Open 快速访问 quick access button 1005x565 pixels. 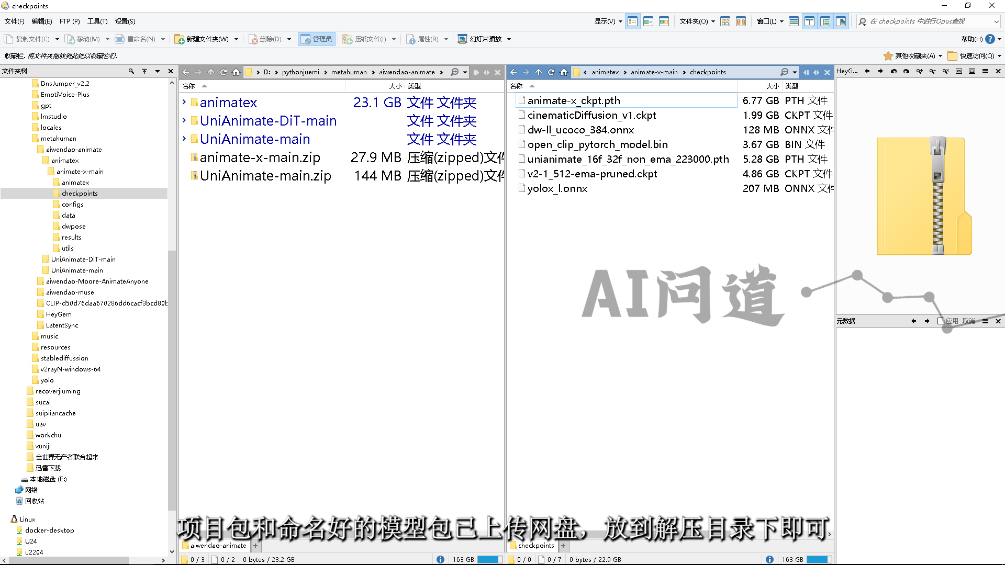pos(975,56)
